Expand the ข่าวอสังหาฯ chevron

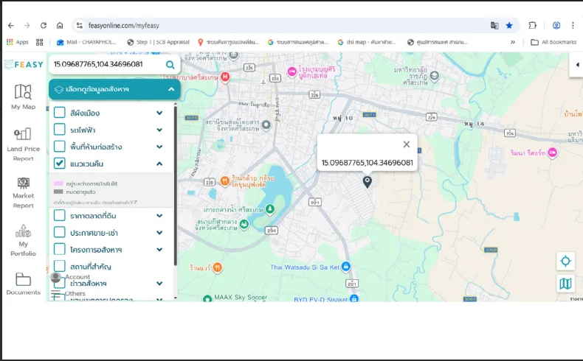click(159, 284)
